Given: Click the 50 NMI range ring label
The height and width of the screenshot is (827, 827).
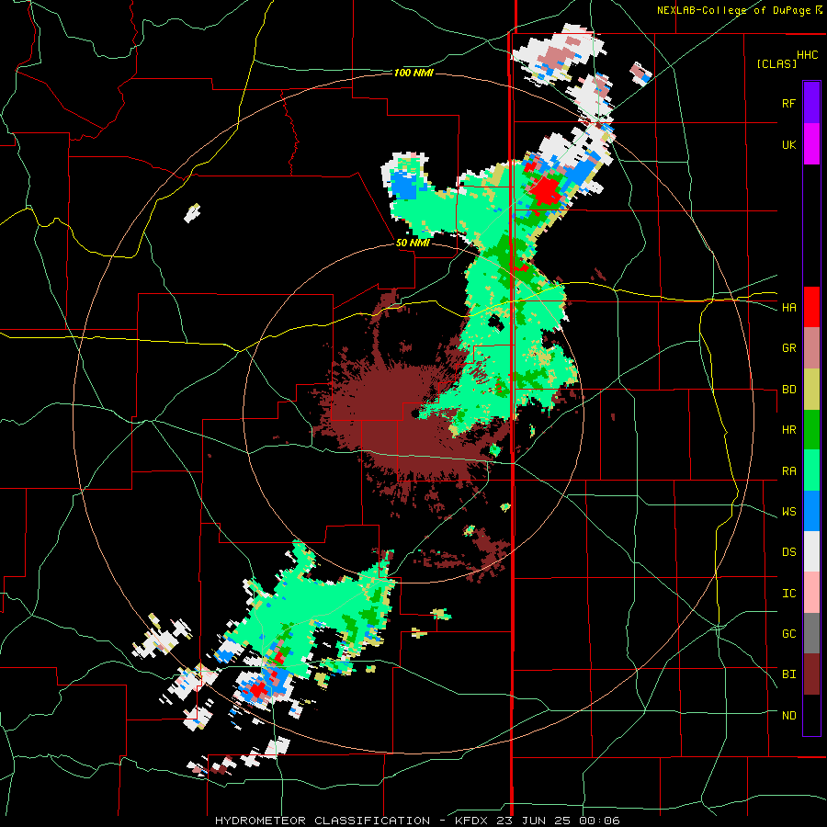Looking at the screenshot, I should point(413,244).
